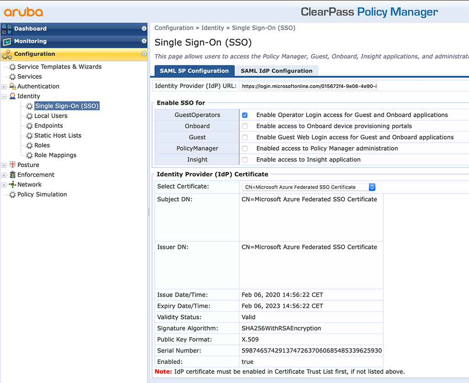Click the Posture shield icon
Screen dimensions: 469x383
point(12,165)
